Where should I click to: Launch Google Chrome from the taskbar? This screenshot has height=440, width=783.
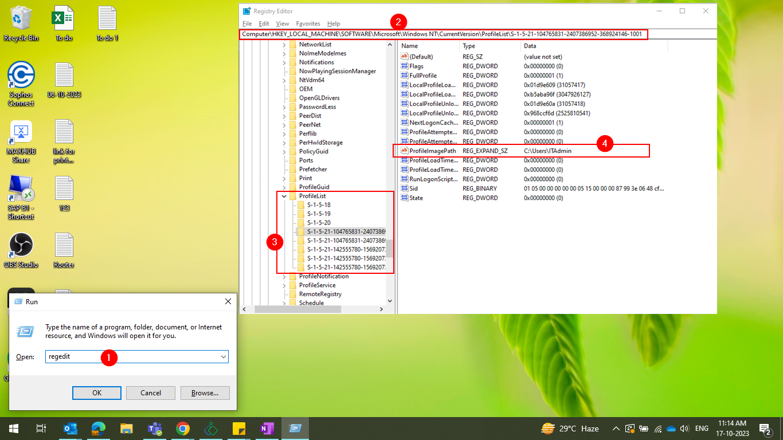(183, 429)
